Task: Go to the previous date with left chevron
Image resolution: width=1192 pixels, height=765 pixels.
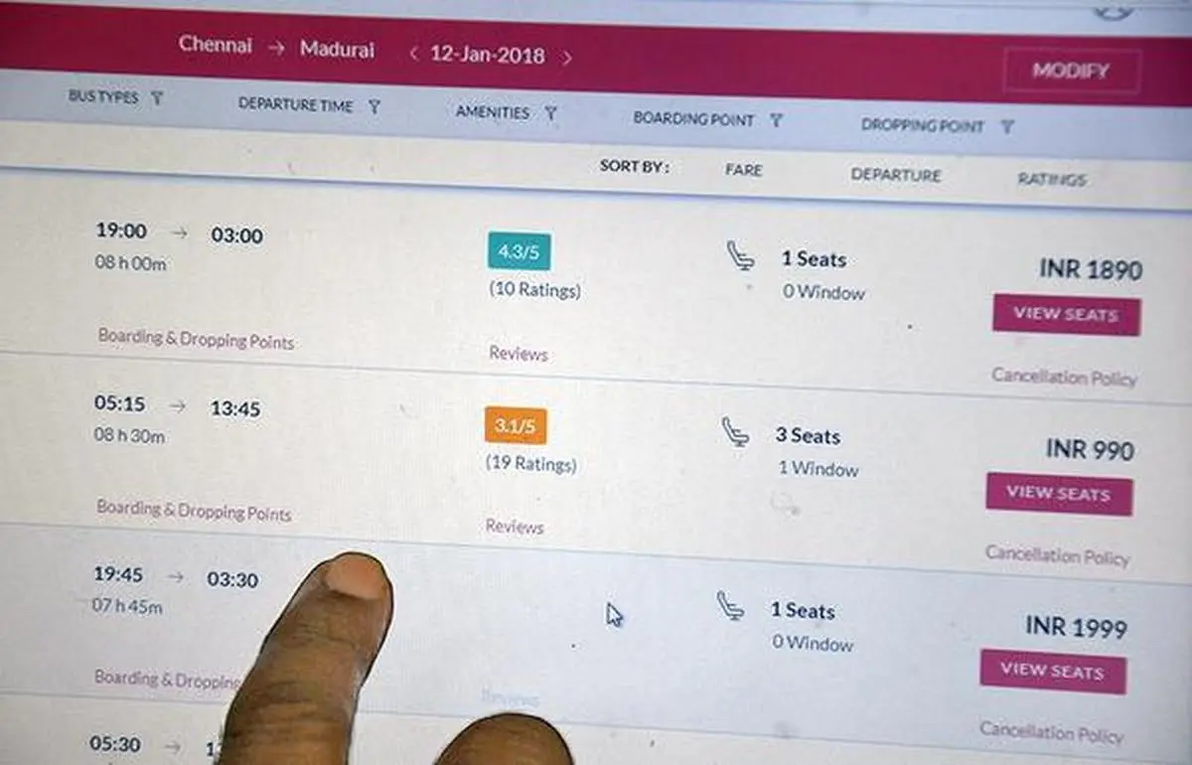Action: (x=413, y=55)
